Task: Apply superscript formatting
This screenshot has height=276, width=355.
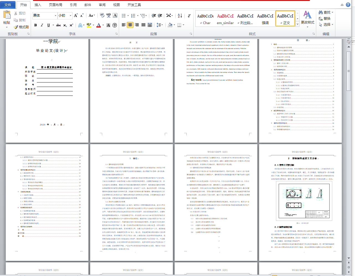Action: [x=71, y=25]
